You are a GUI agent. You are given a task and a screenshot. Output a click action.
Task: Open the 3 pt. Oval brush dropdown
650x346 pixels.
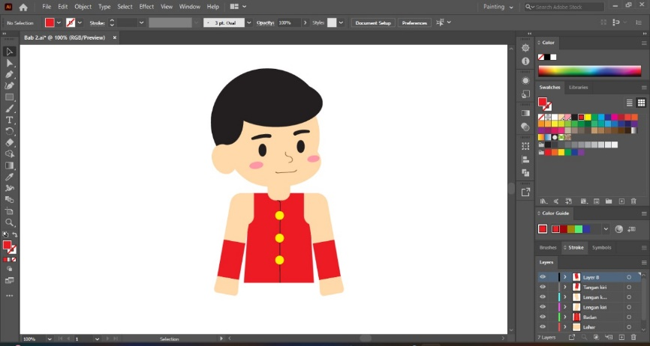tap(249, 22)
